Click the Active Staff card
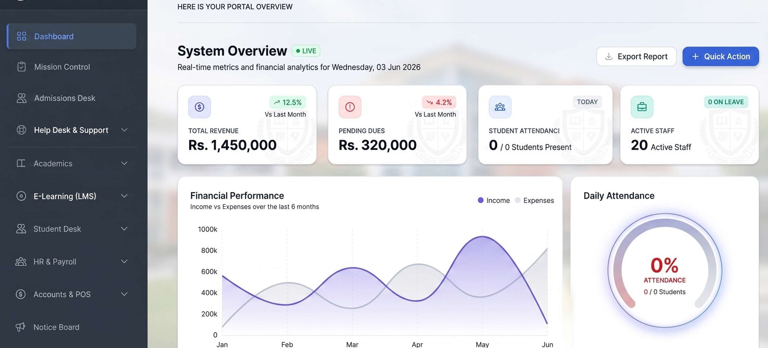 click(689, 125)
